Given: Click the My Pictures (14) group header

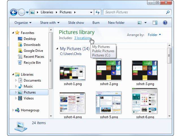Looking at the screenshot, I should (x=75, y=49).
